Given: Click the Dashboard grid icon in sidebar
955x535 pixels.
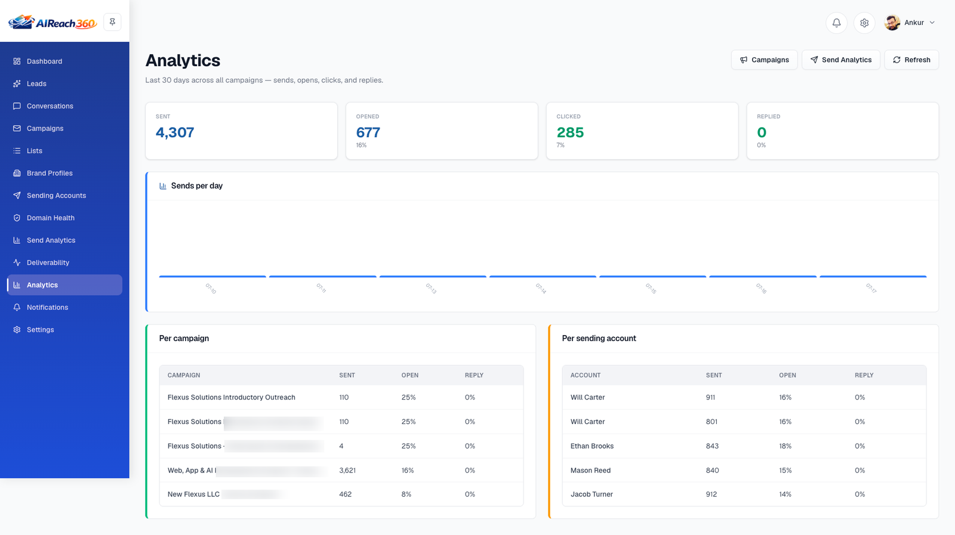Looking at the screenshot, I should click(17, 61).
